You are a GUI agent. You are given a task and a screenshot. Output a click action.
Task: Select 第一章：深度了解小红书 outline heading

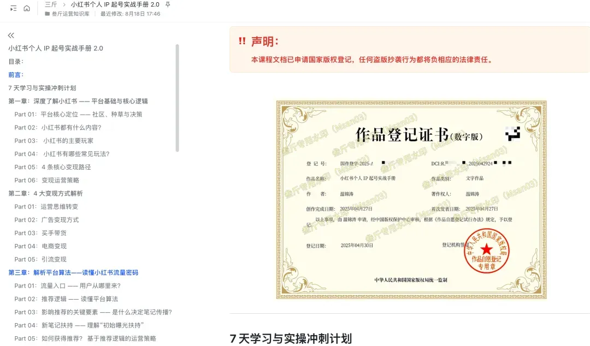78,101
